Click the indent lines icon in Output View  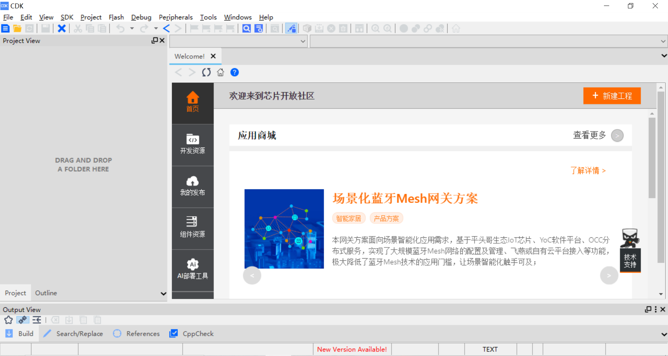(x=37, y=320)
